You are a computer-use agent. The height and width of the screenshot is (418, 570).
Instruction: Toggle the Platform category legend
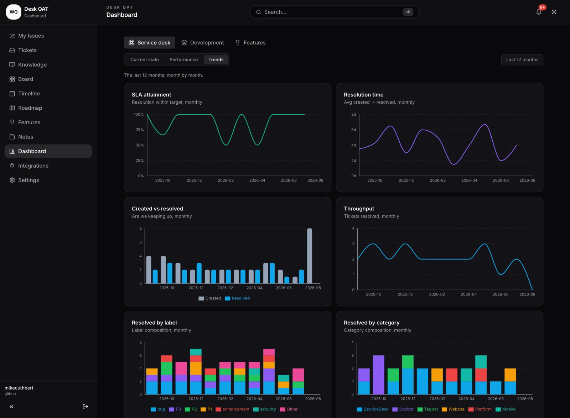480,409
